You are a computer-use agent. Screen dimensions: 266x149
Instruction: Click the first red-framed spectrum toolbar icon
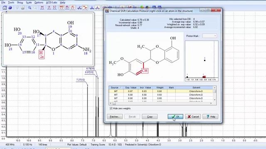coord(62,7)
